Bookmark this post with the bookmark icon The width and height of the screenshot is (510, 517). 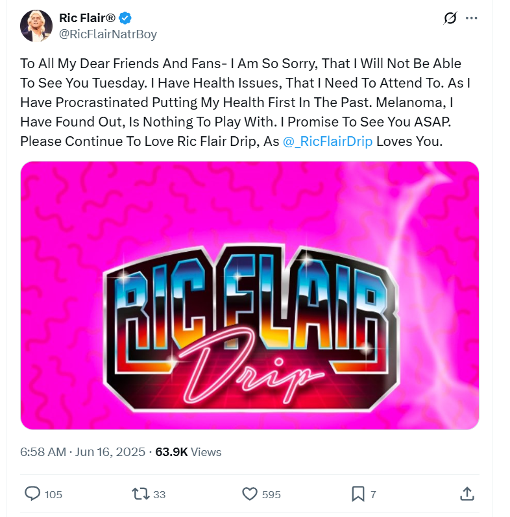pyautogui.click(x=358, y=494)
